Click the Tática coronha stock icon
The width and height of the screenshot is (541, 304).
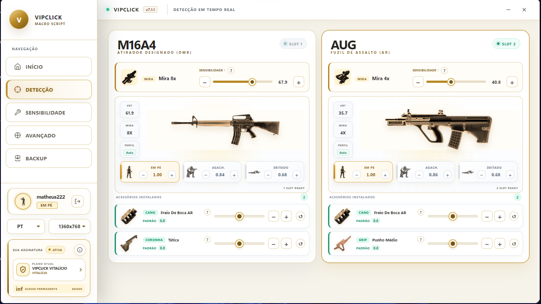129,244
